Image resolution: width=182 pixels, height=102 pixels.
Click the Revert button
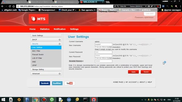pos(146,72)
